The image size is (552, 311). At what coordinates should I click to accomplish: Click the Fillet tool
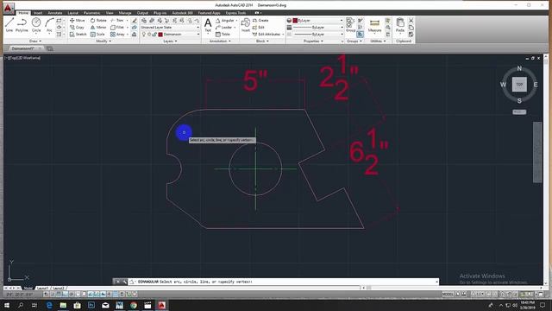[x=117, y=27]
